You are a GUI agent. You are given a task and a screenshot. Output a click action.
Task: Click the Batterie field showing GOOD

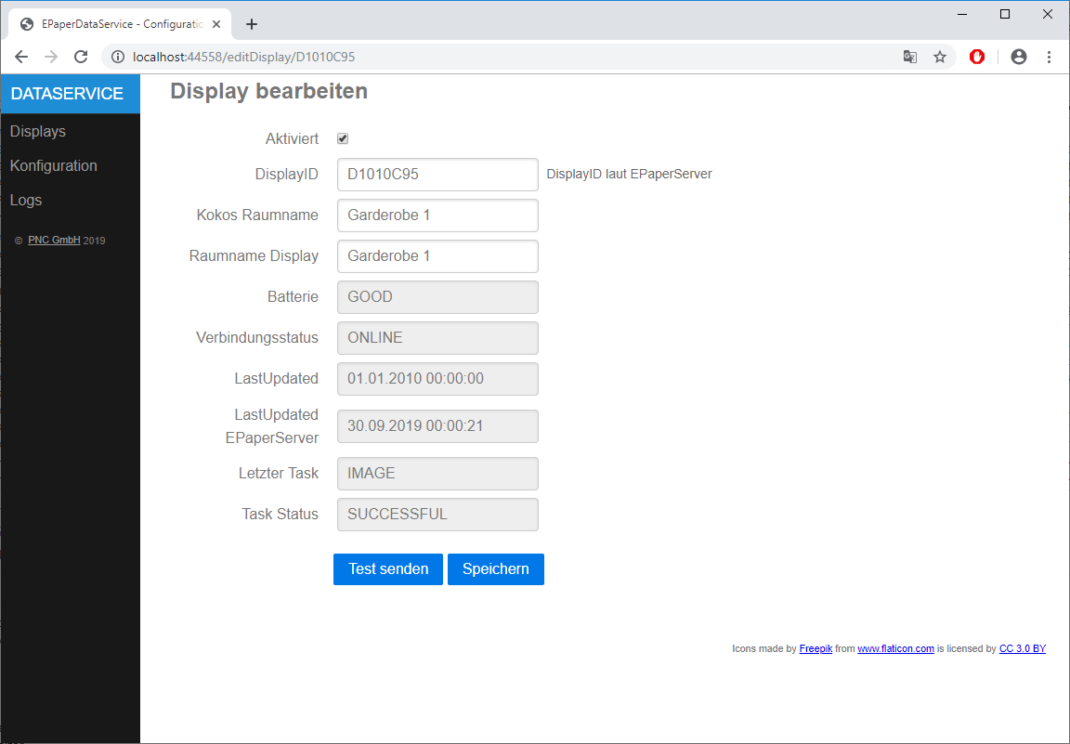click(437, 297)
